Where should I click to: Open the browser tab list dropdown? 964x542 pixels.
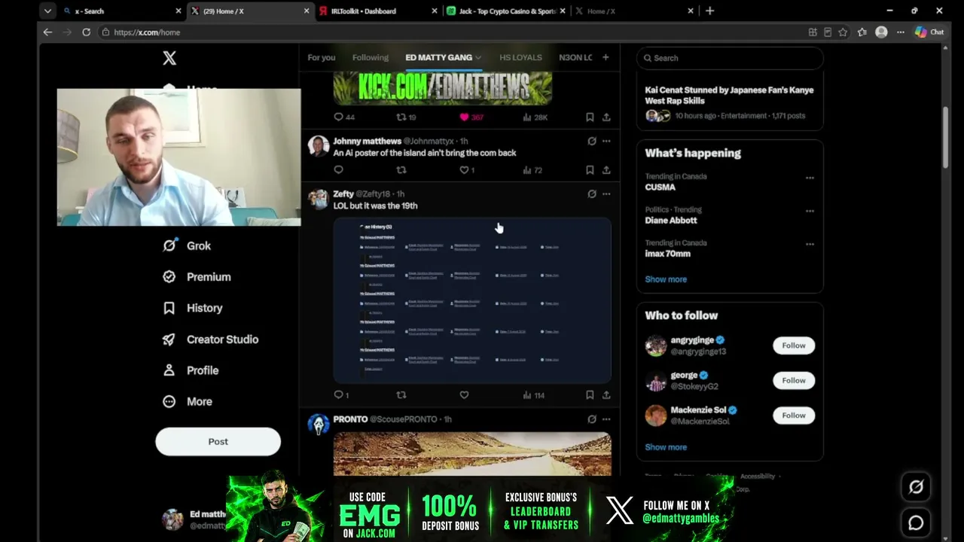point(47,11)
